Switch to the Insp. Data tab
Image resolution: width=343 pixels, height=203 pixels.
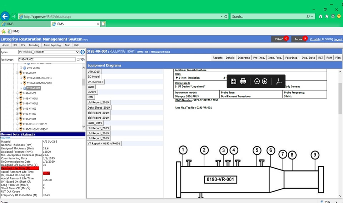click(308, 58)
